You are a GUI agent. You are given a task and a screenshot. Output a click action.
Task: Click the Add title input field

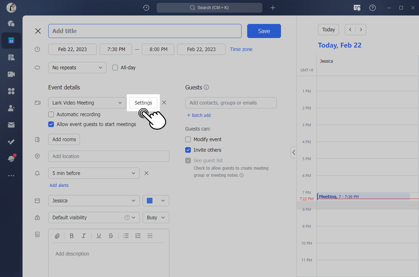click(x=145, y=31)
